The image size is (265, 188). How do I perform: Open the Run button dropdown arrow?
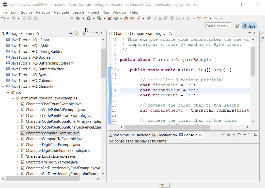tap(93, 18)
